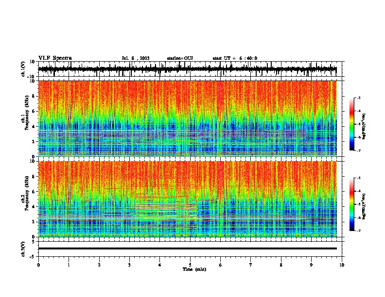Viewport: 385px width, 297px height.
Task: Click time axis tick label "0"
Action: click(x=38, y=264)
